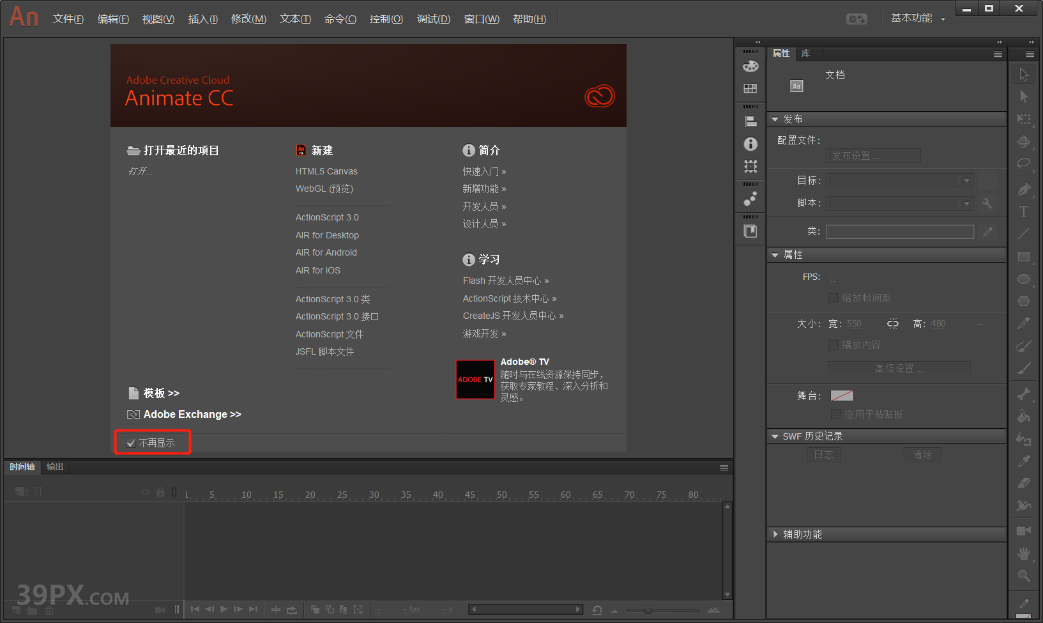Select the Free Transform tool

pos(1024,119)
